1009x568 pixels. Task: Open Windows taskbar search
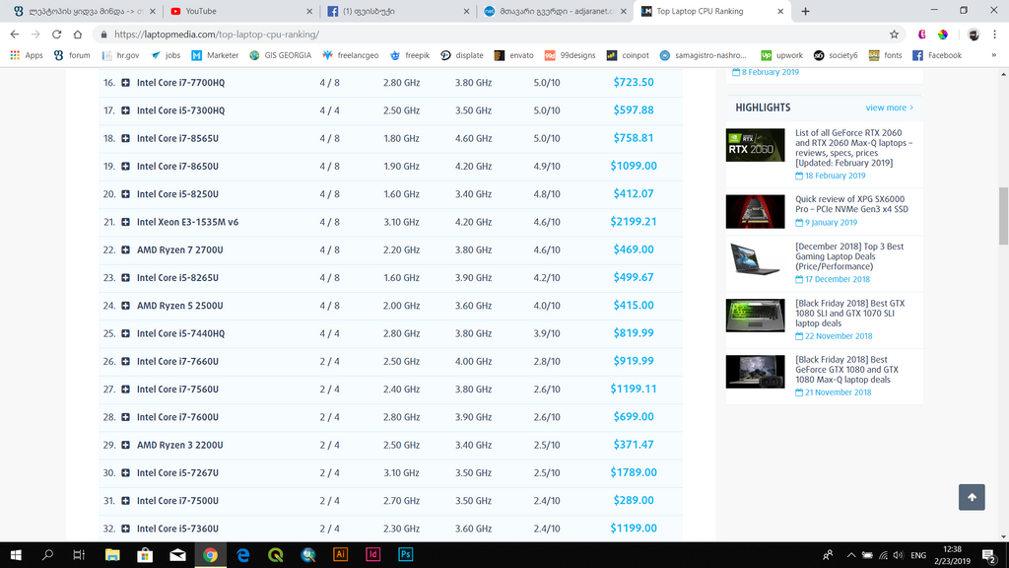click(x=47, y=554)
